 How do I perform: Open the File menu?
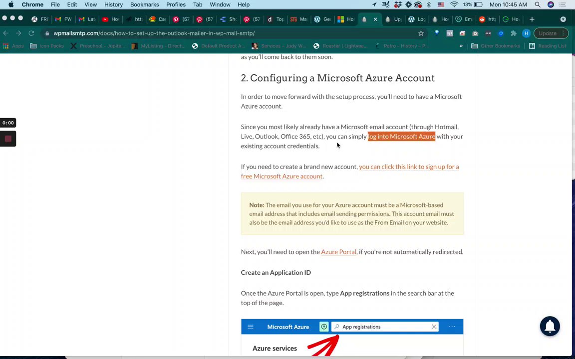tap(55, 4)
